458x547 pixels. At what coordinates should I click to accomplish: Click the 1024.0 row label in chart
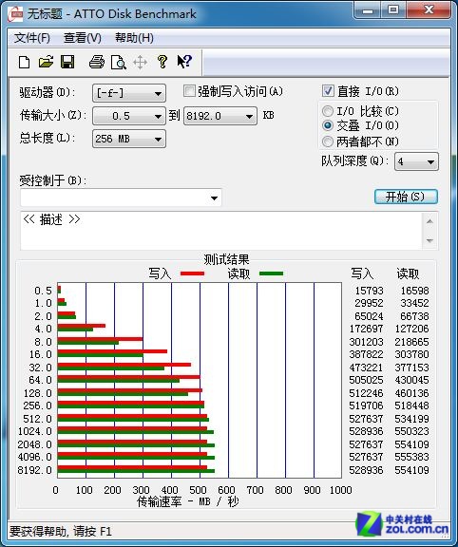34,431
